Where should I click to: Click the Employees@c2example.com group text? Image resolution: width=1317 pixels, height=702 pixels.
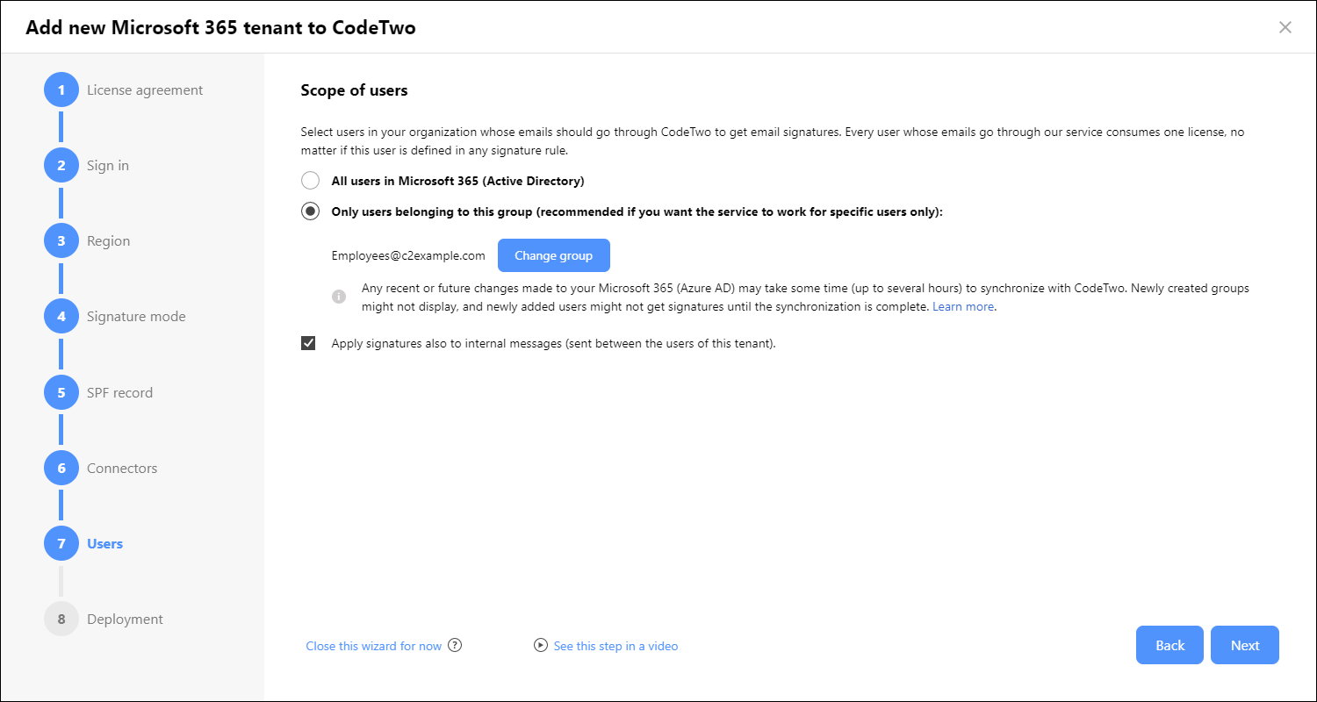(408, 255)
